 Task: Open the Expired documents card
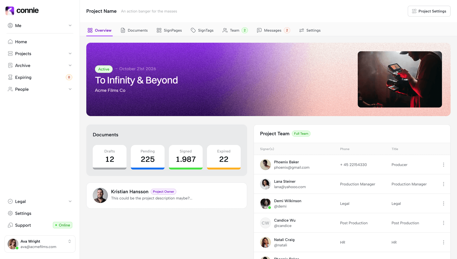[224, 157]
